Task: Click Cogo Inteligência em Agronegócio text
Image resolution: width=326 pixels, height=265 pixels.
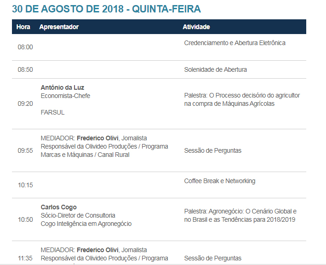Action: (86, 224)
